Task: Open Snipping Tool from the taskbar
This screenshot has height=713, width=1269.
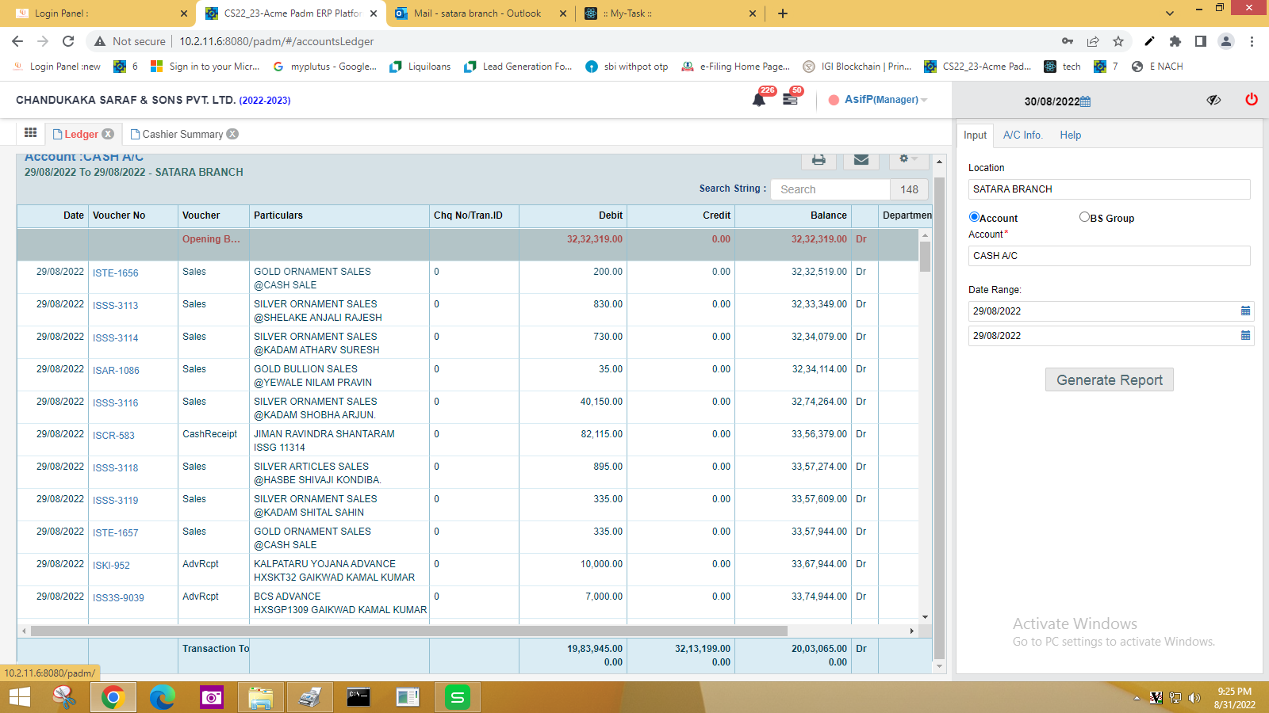Action: tap(64, 697)
